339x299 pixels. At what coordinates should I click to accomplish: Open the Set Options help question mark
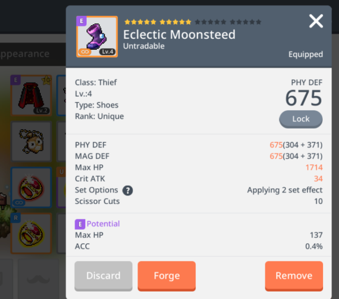coord(127,190)
